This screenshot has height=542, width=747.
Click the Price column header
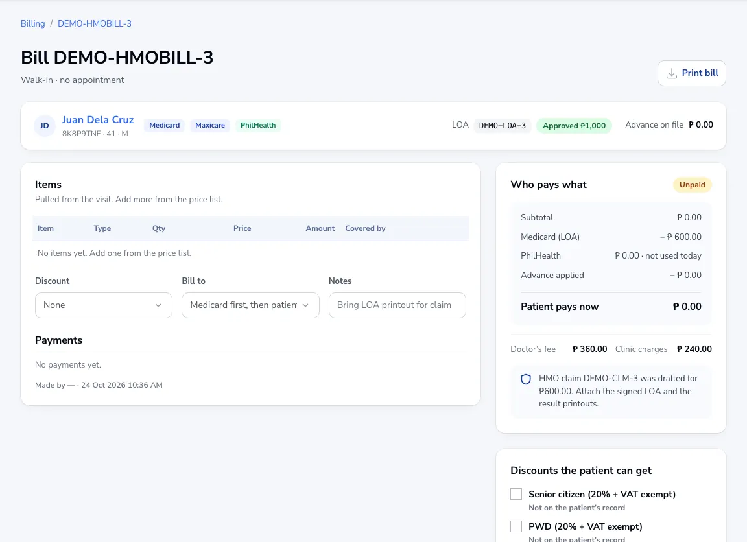[x=242, y=228]
